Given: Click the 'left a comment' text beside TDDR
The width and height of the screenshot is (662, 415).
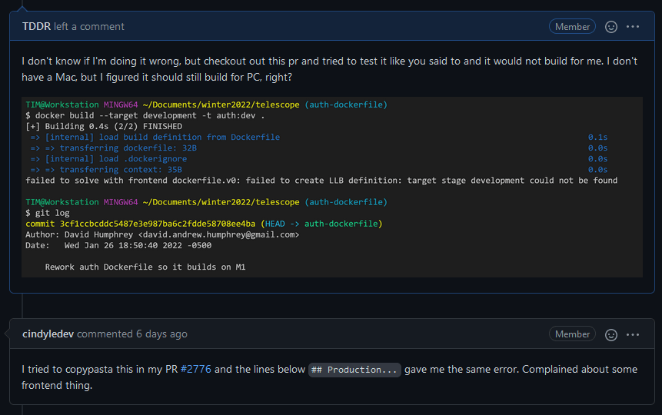Looking at the screenshot, I should 89,27.
